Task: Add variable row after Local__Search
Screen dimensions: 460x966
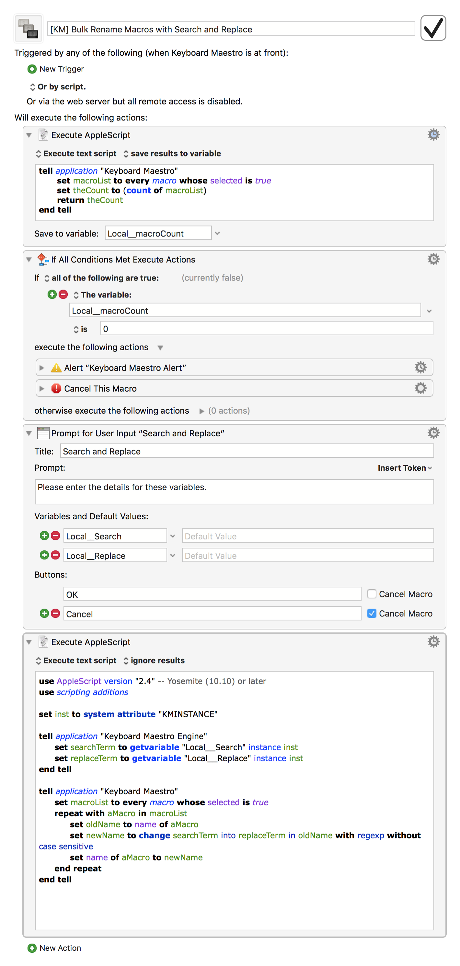Action: [x=44, y=535]
